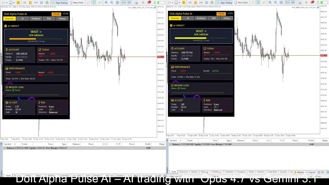The image size is (329, 185).
Task: Open search magnifier in right terminal toolbar
Action: 306,3
